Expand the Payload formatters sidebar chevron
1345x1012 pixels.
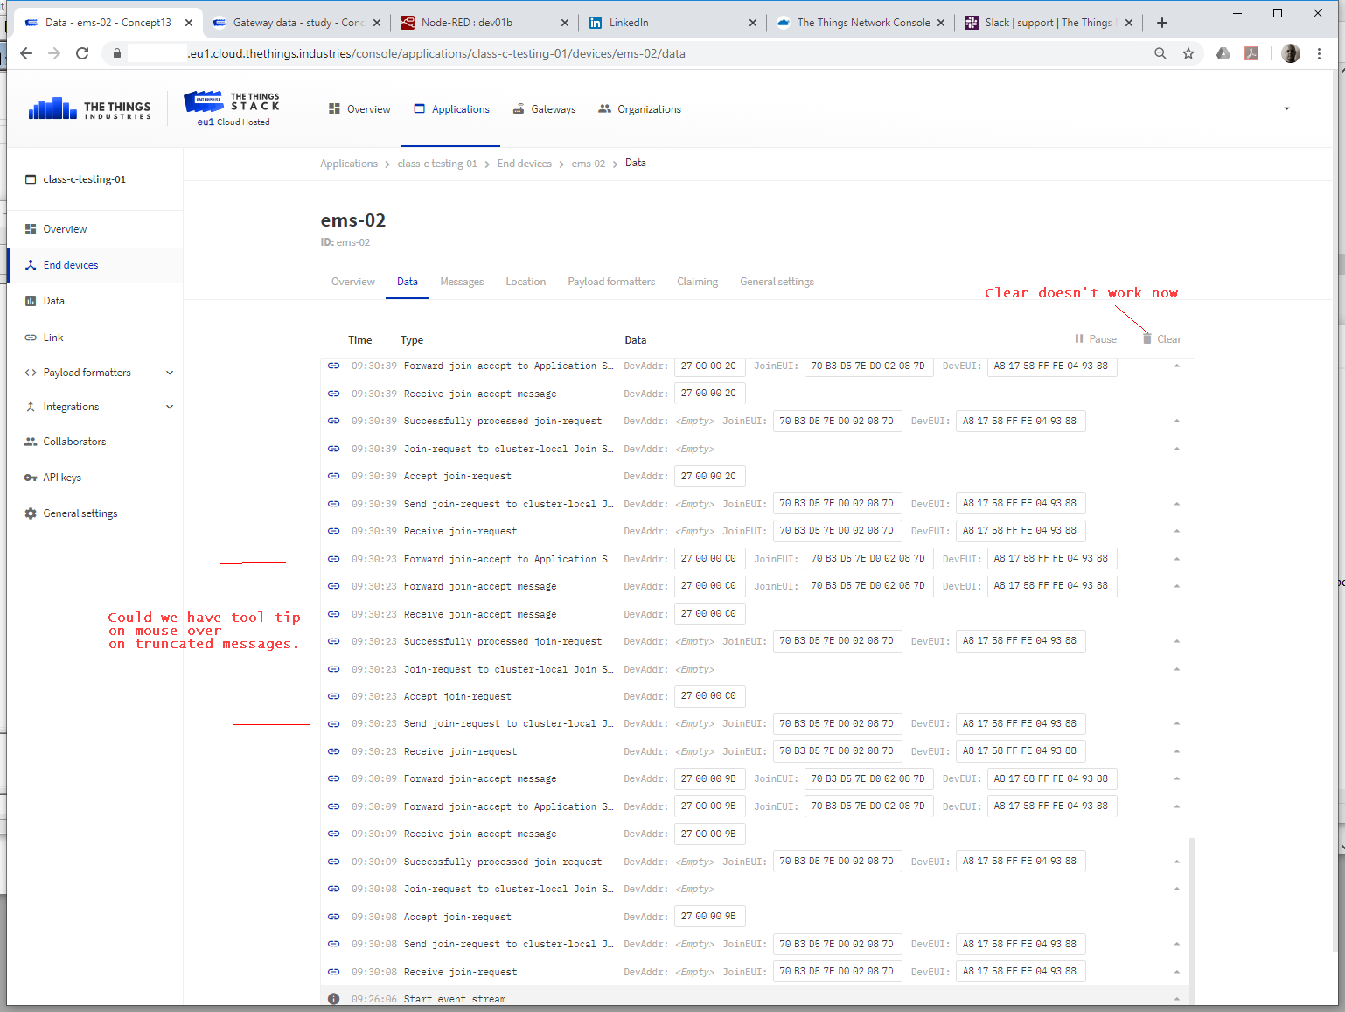(170, 372)
